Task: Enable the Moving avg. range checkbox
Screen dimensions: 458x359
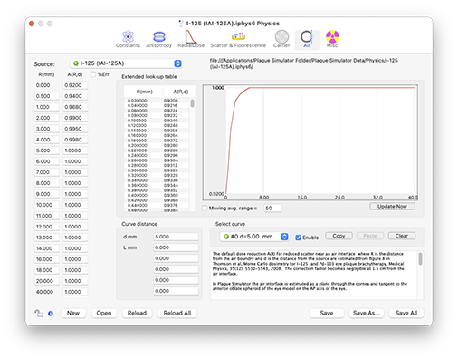Action: click(205, 209)
